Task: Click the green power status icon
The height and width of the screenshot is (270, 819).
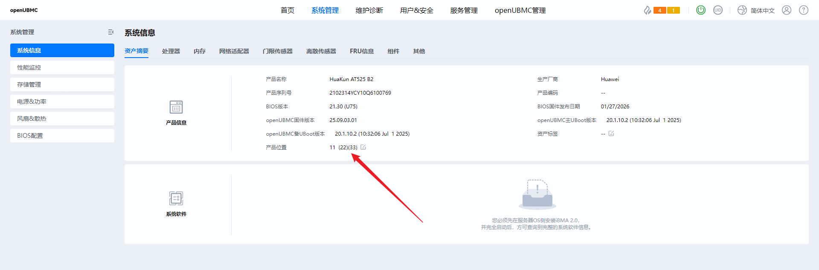Action: click(700, 10)
